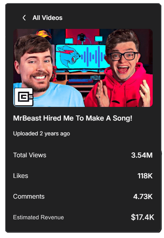Click the bearded man's face in thumbnail
164x238 pixels.
point(36,67)
